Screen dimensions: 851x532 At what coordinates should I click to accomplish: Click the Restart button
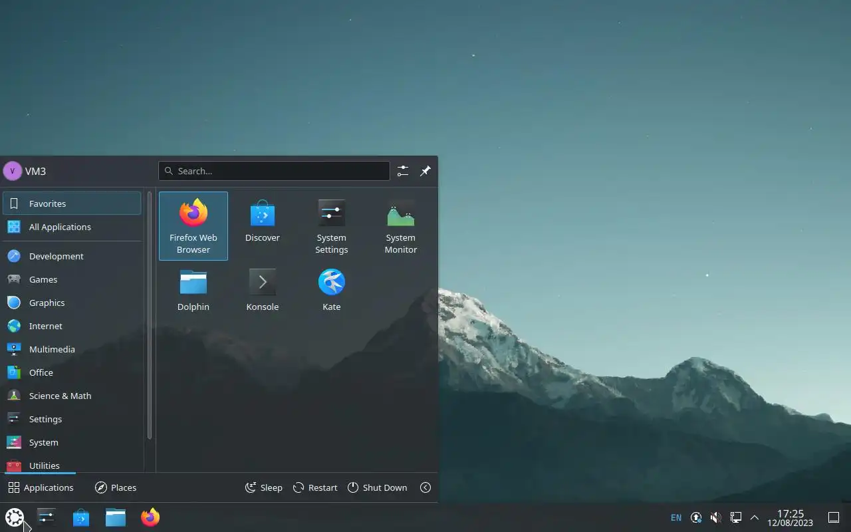coord(315,487)
